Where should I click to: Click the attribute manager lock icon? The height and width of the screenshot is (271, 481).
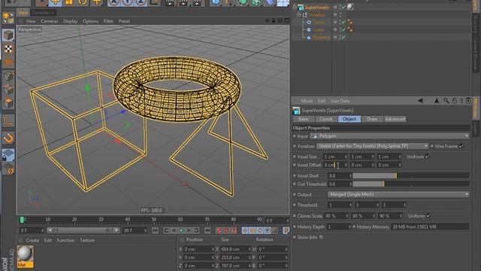454,101
